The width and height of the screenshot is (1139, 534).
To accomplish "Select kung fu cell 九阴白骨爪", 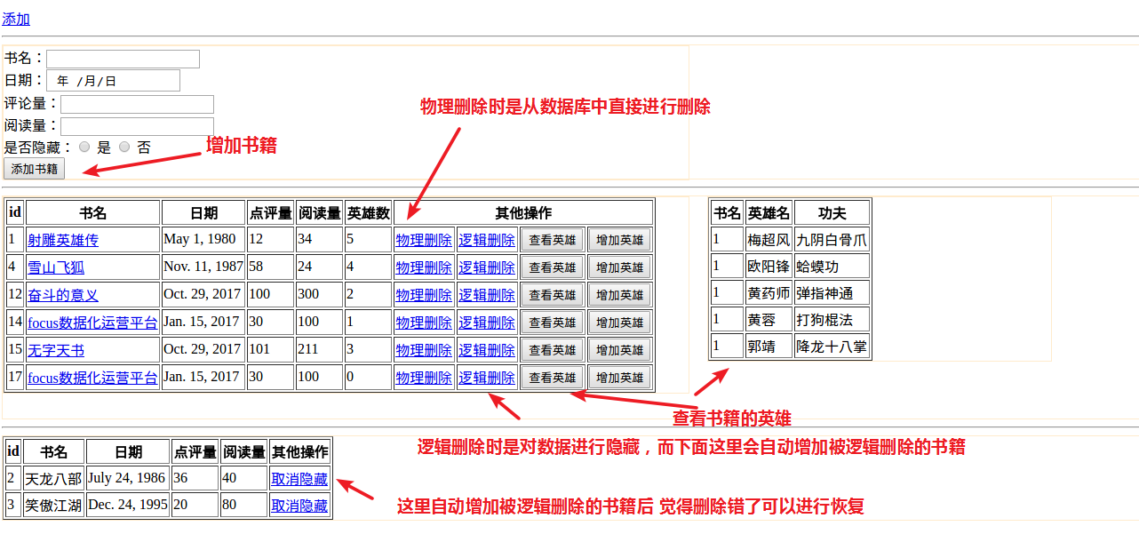I will coord(832,240).
